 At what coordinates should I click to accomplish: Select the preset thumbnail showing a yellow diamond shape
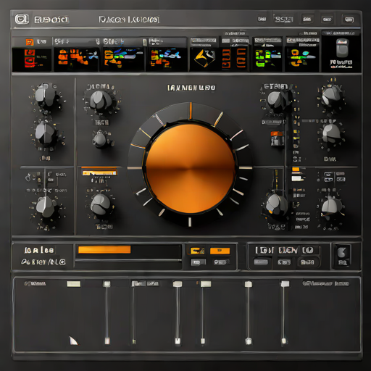pyautogui.click(x=204, y=58)
